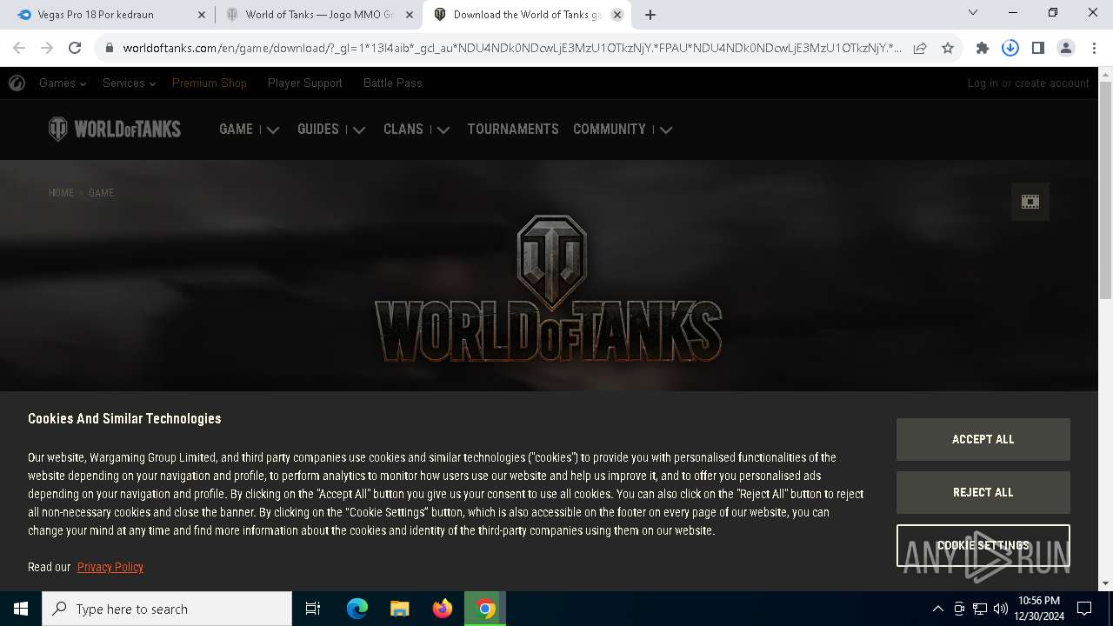This screenshot has width=1113, height=626.
Task: Expand the Services dropdown in top bar
Action: point(129,83)
